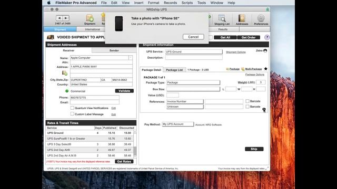Open the New Shipment toolbar icon
Image resolution: width=337 pixels, height=189 pixels.
pyautogui.click(x=90, y=19)
